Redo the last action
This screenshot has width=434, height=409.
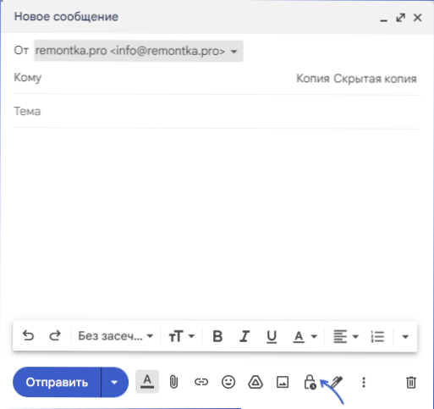click(x=55, y=336)
